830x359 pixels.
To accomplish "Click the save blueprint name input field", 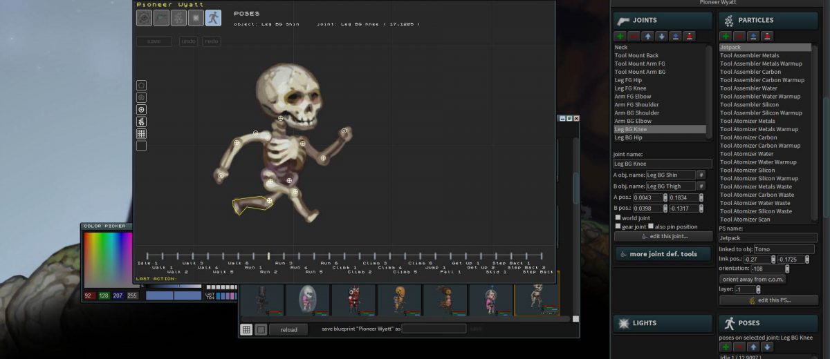I will point(433,329).
